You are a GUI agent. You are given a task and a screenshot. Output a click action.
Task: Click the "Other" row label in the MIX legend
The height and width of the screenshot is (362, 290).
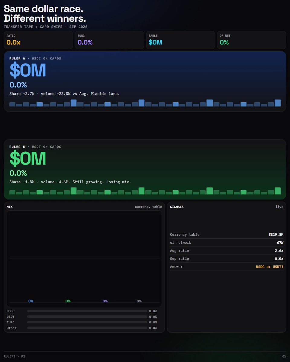(x=11, y=328)
